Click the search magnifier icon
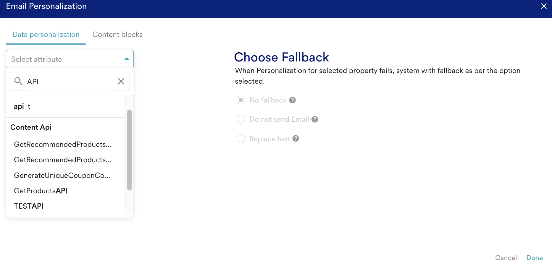Image resolution: width=552 pixels, height=268 pixels. [x=18, y=81]
